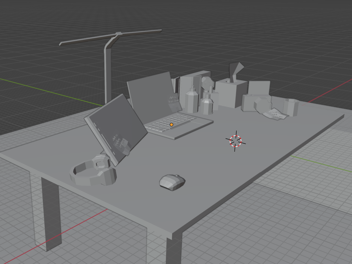Click the sticky note on the tablet
Viewport: 352px width, 264px height.
pos(119,142)
